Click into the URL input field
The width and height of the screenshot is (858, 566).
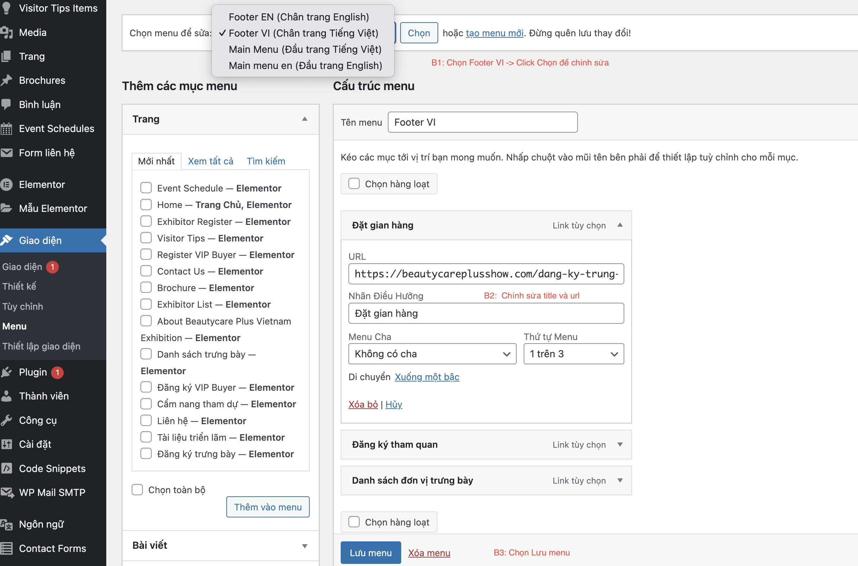click(x=486, y=274)
